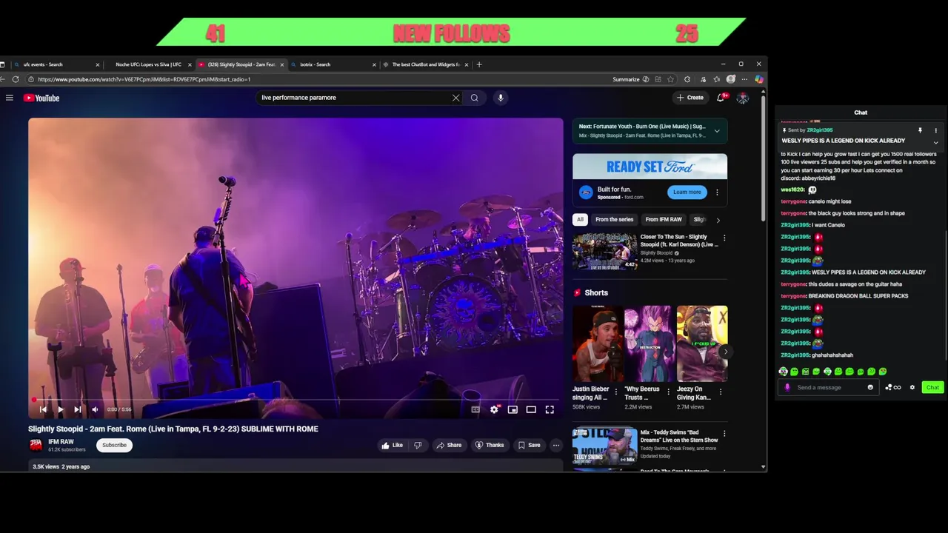Viewport: 948px width, 533px height.
Task: Skip to the previous video
Action: 43,409
